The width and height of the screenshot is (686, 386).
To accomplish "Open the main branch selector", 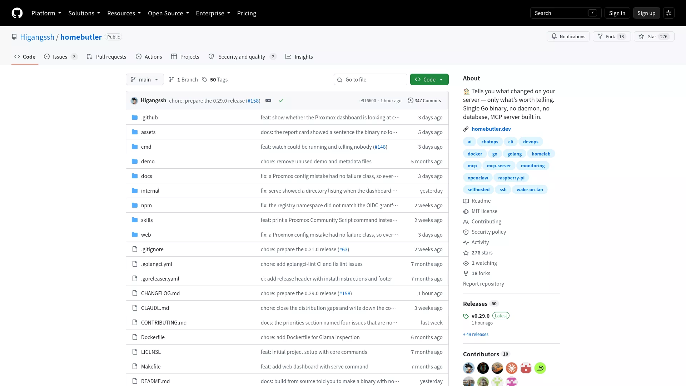I will coord(145,80).
